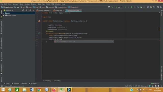
Task: Open the Build tool window
Action: pos(24,84)
